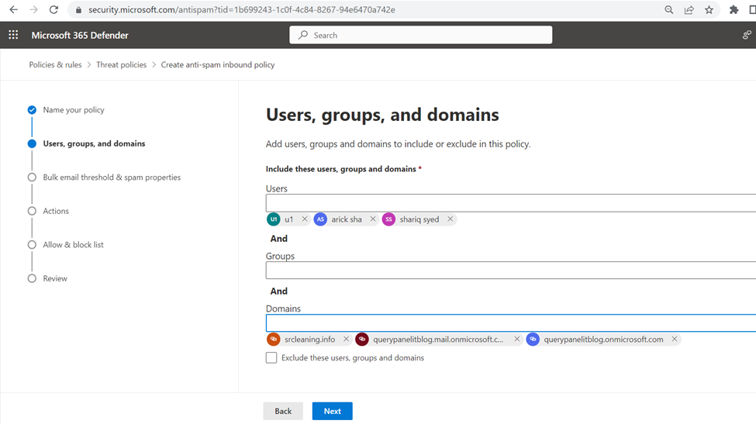Viewport: 756px width, 424px height.
Task: Go back with the browser back arrow
Action: (13, 9)
